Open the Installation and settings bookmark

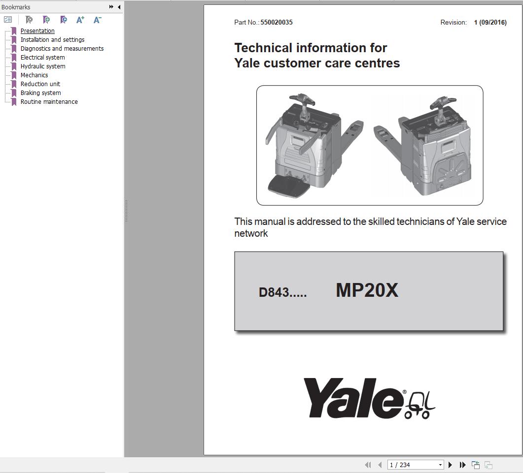click(52, 40)
